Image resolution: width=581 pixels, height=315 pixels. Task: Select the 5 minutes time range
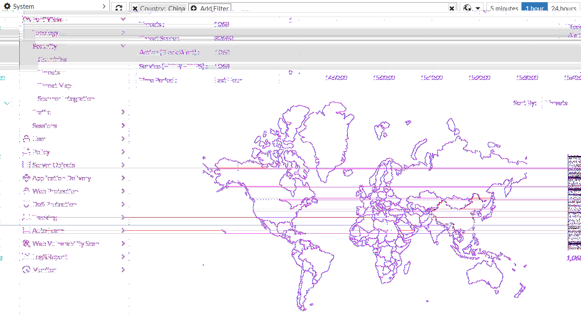point(504,9)
